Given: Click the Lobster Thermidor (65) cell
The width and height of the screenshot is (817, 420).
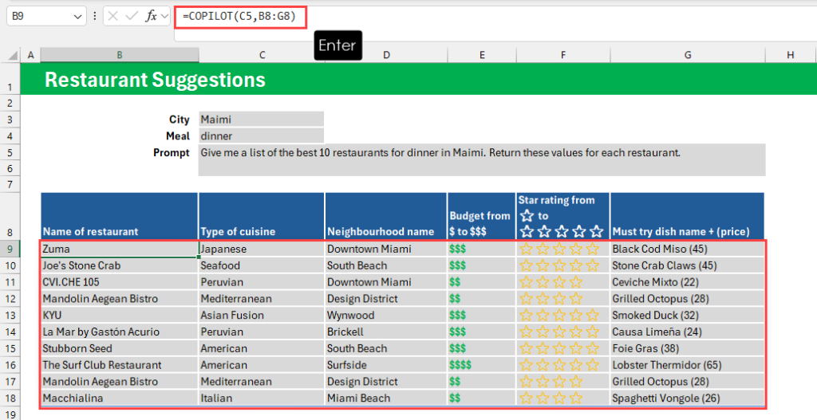Looking at the screenshot, I should (x=687, y=365).
